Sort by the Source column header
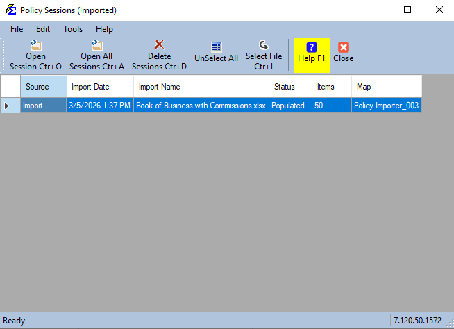Image resolution: width=454 pixels, height=329 pixels. coord(44,87)
